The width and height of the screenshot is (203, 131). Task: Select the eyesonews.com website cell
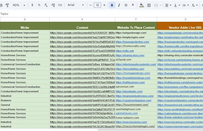[136, 87]
